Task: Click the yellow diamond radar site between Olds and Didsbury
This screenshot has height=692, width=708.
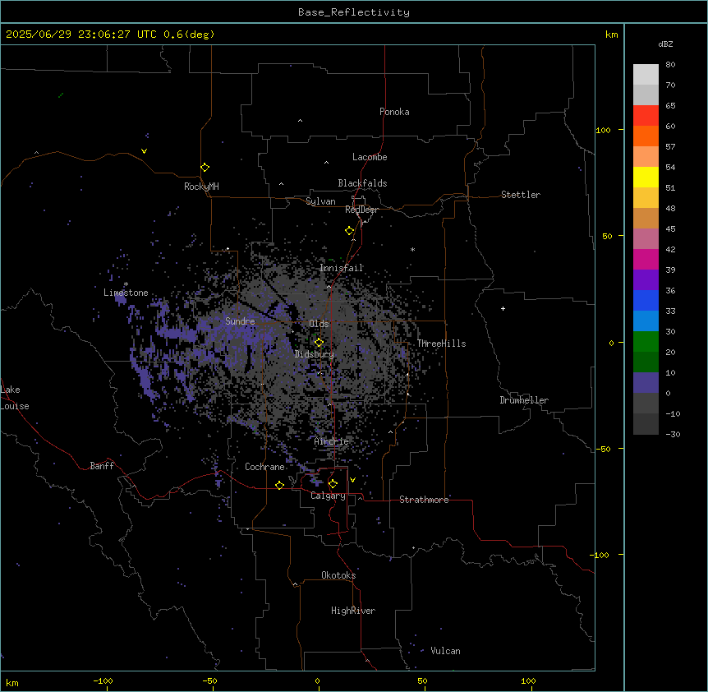Action: [320, 343]
